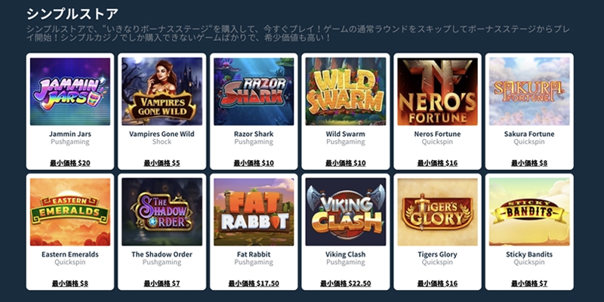Viewport: 604px width, 302px height.
Task: Click the Fat Rabbit 最小価格 $17.50 link
Action: [x=254, y=284]
